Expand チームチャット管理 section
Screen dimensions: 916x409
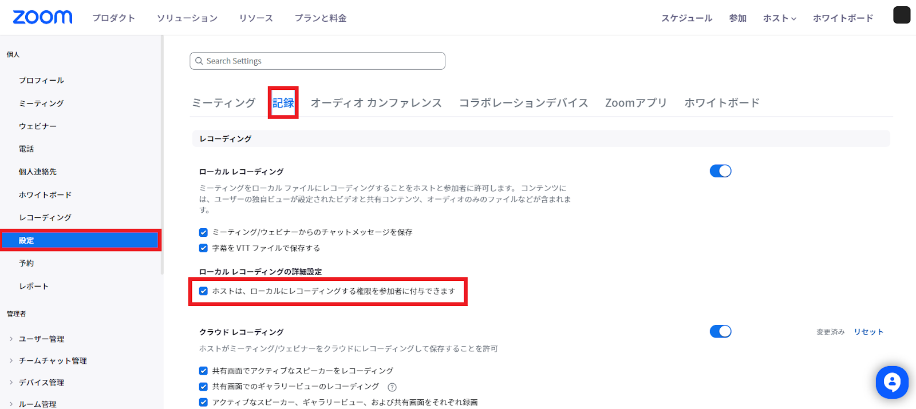pos(53,360)
